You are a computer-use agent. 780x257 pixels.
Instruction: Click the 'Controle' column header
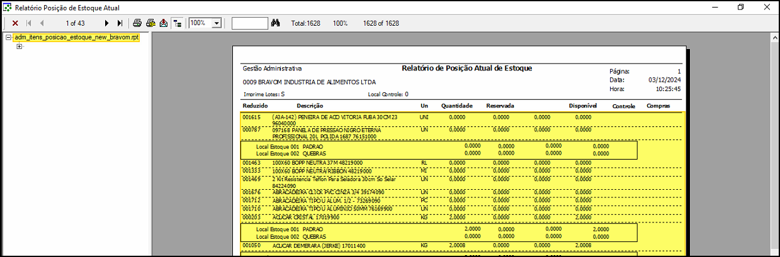click(624, 106)
